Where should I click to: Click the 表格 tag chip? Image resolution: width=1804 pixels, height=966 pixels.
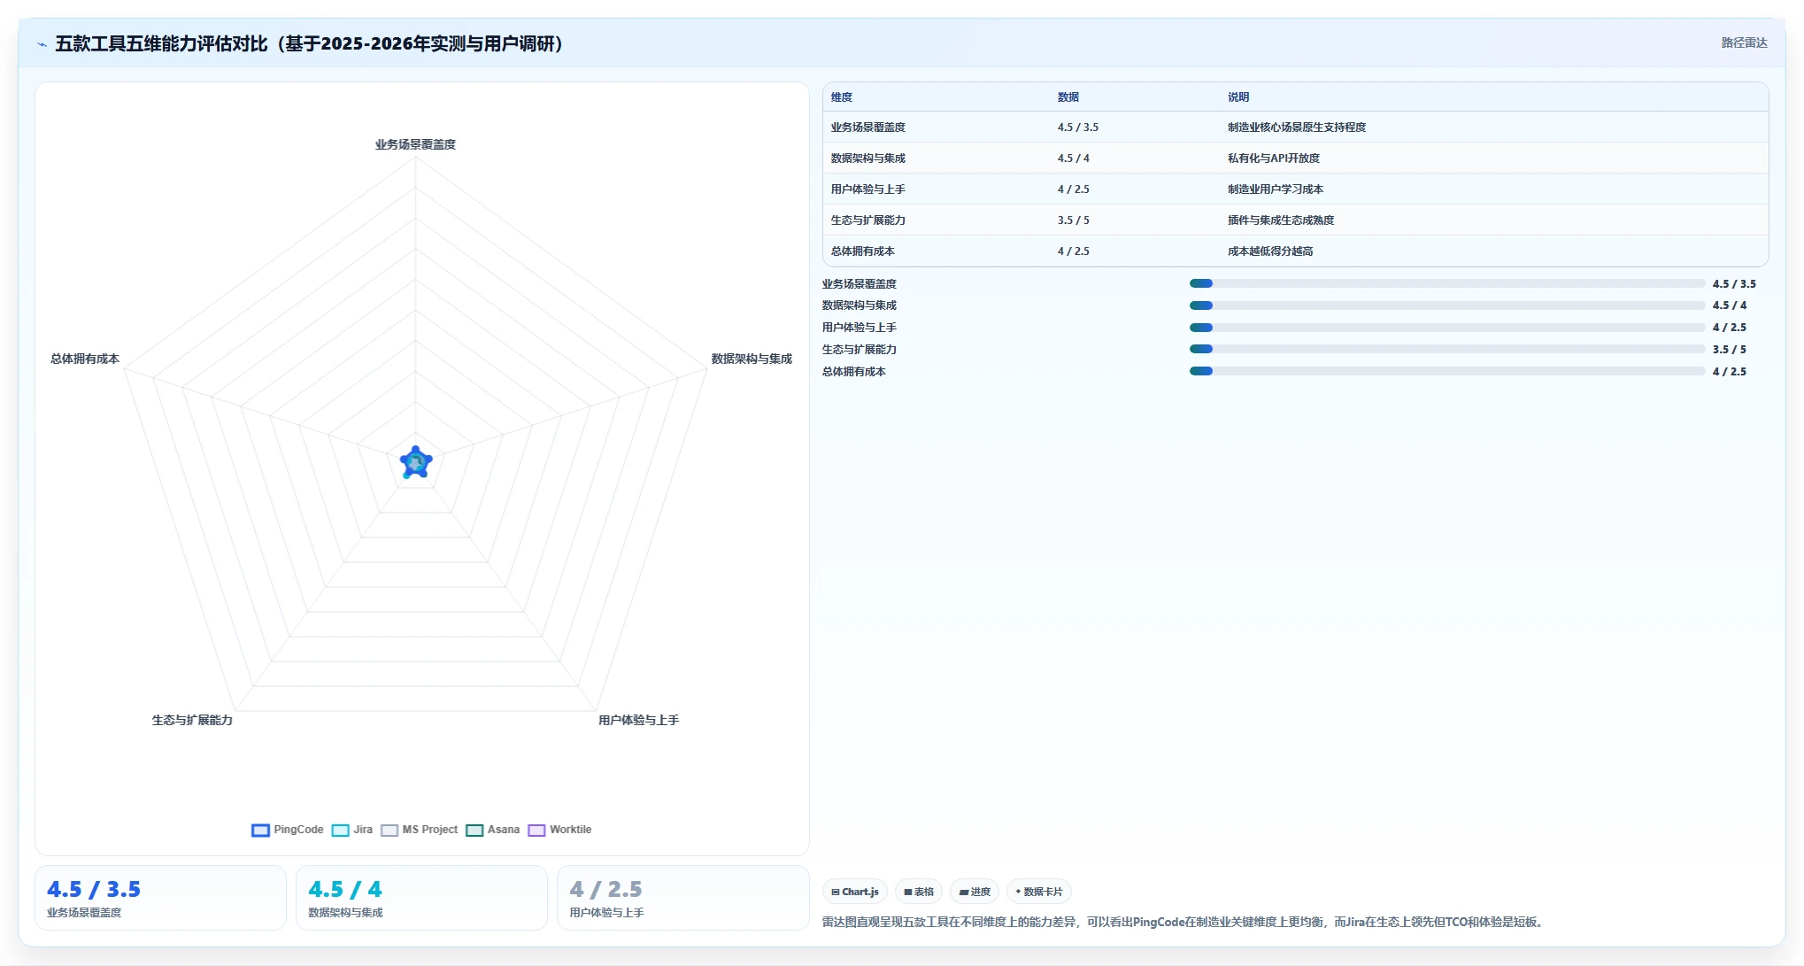tap(919, 892)
